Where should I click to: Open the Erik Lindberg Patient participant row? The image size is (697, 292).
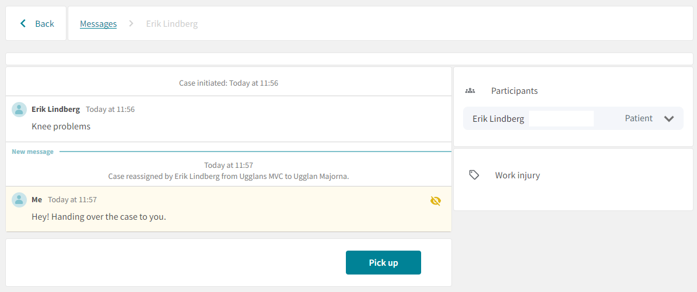click(573, 119)
